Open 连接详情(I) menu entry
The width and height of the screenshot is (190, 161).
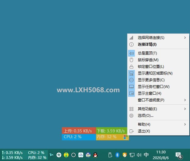[158, 44]
